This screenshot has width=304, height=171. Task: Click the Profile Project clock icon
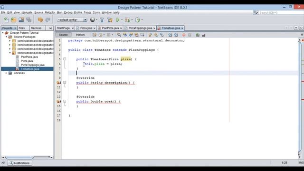pyautogui.click(x=137, y=20)
